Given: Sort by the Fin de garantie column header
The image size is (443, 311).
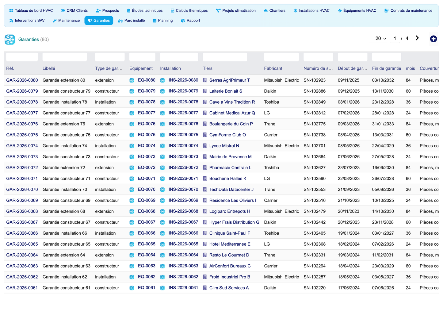Looking at the screenshot, I should click(x=386, y=68).
